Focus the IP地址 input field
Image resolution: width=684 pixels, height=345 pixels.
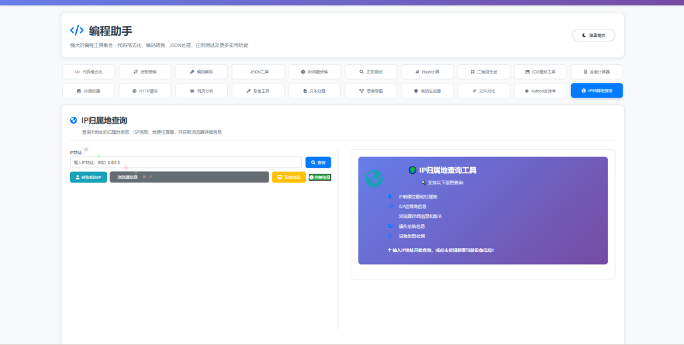pyautogui.click(x=186, y=162)
